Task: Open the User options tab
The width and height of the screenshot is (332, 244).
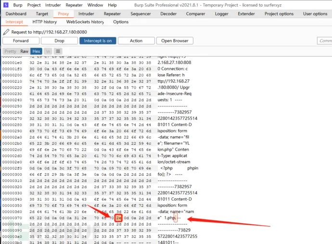Action: click(x=315, y=14)
